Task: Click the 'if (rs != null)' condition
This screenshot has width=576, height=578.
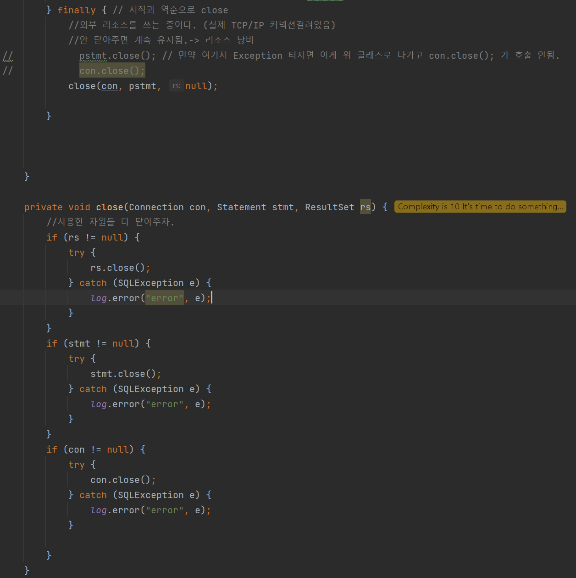Action: coord(93,237)
